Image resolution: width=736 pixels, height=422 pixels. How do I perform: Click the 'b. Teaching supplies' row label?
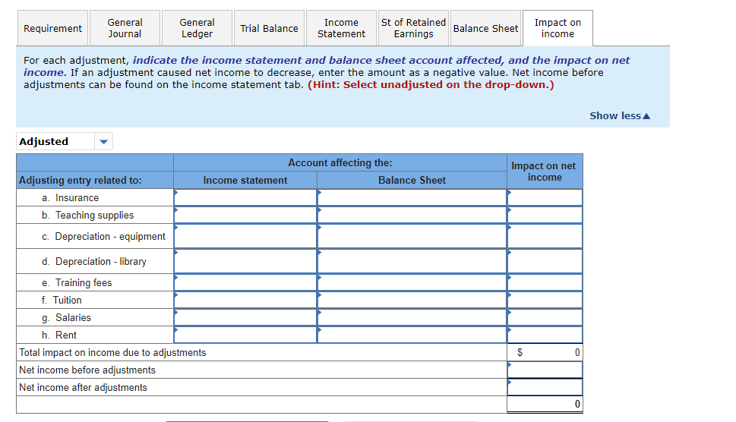click(x=88, y=216)
